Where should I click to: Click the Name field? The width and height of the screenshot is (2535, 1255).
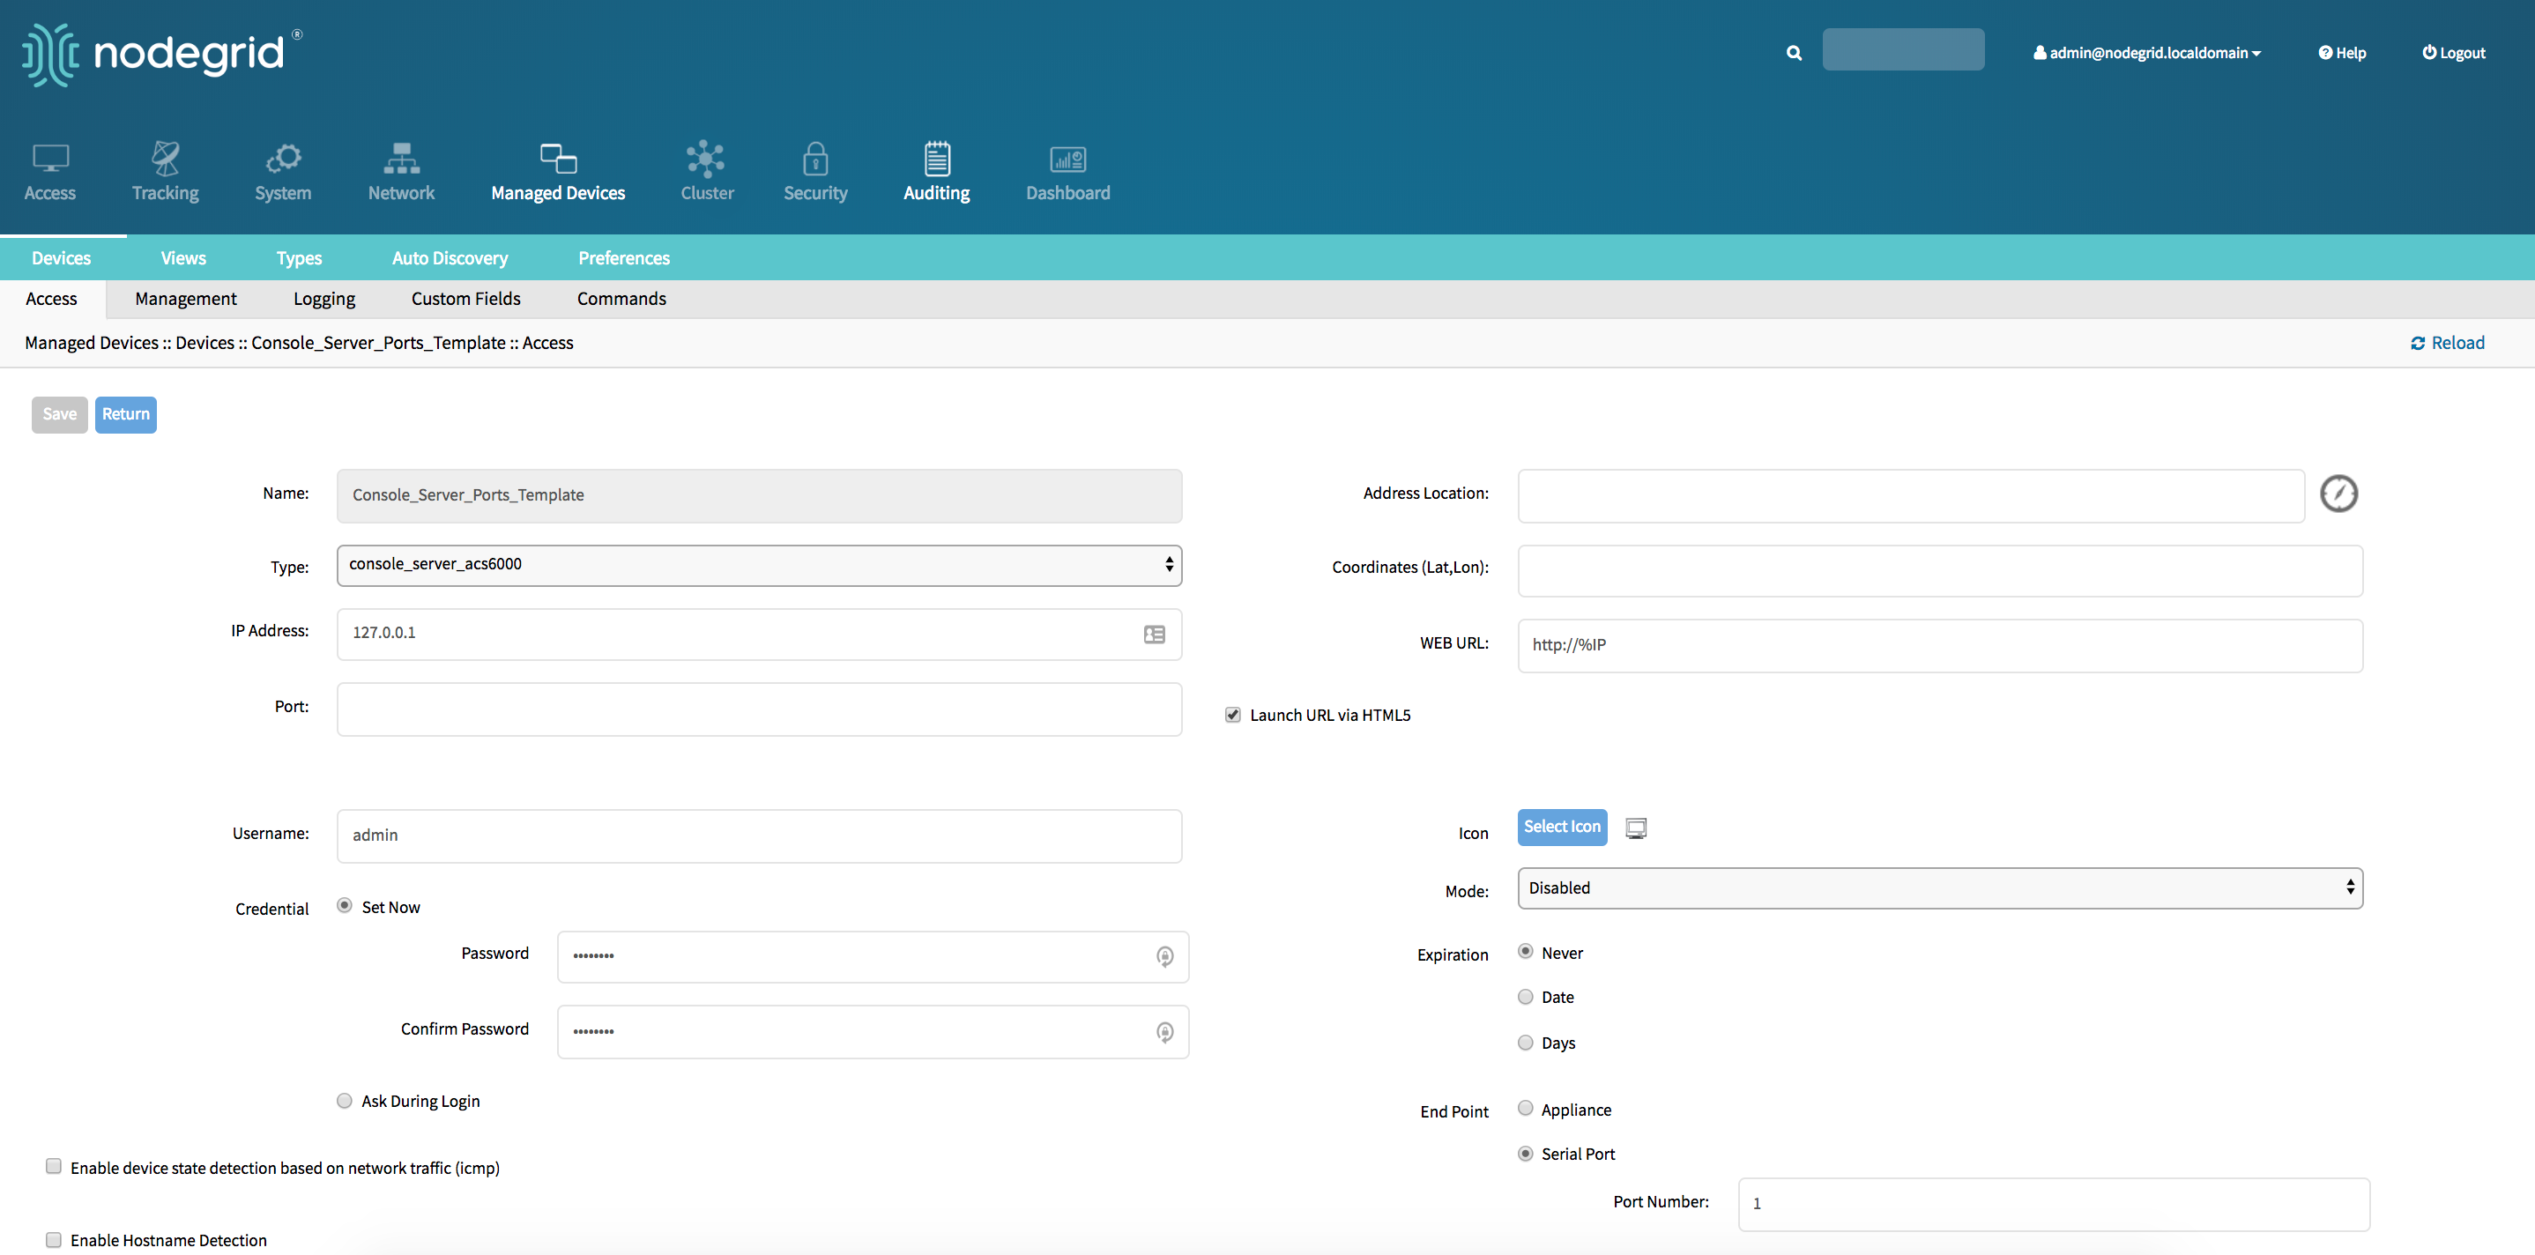(x=759, y=495)
